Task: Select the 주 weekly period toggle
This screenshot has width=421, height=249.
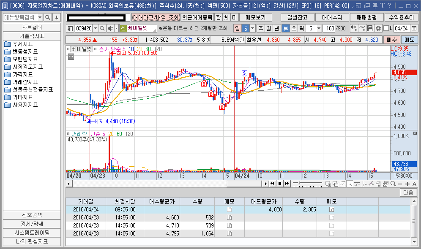Action: (x=261, y=28)
